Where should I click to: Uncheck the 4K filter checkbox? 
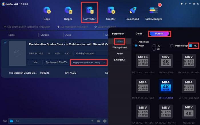(191, 46)
